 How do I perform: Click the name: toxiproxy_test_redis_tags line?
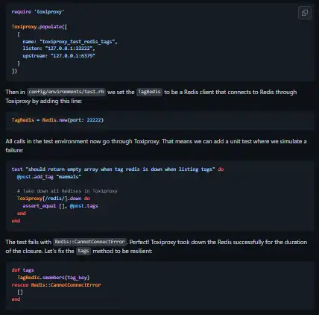[x=70, y=42]
